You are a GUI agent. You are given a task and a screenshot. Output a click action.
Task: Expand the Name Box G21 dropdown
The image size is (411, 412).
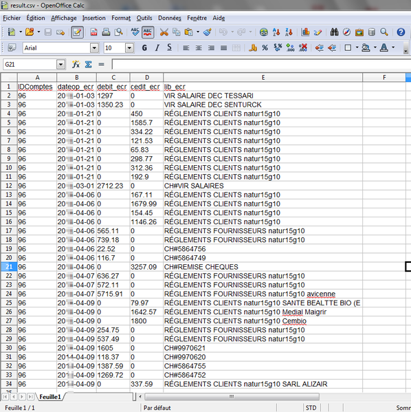60,65
